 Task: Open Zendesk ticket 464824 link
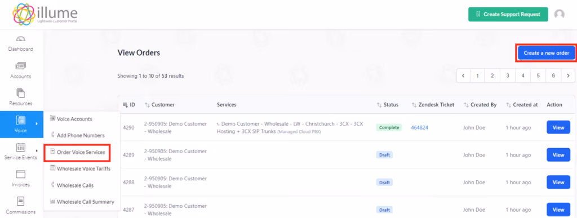tap(419, 127)
